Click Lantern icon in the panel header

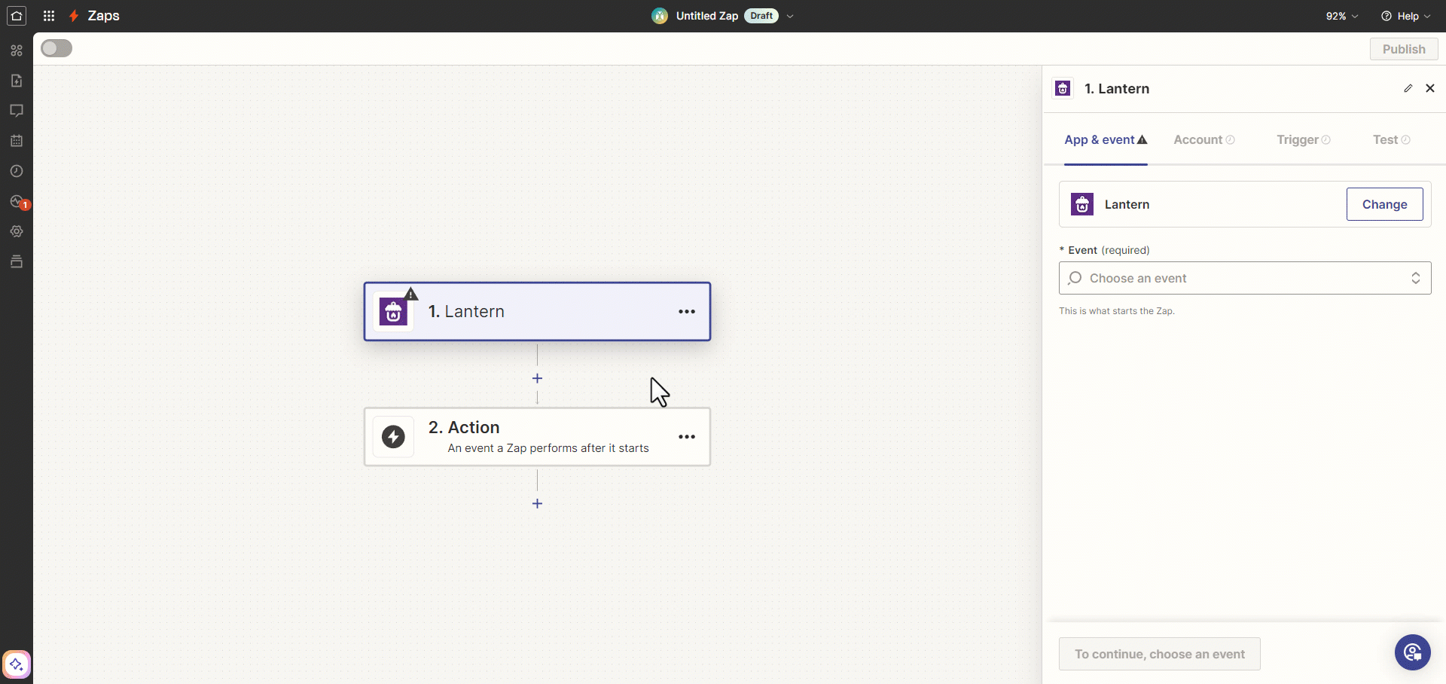(1063, 88)
